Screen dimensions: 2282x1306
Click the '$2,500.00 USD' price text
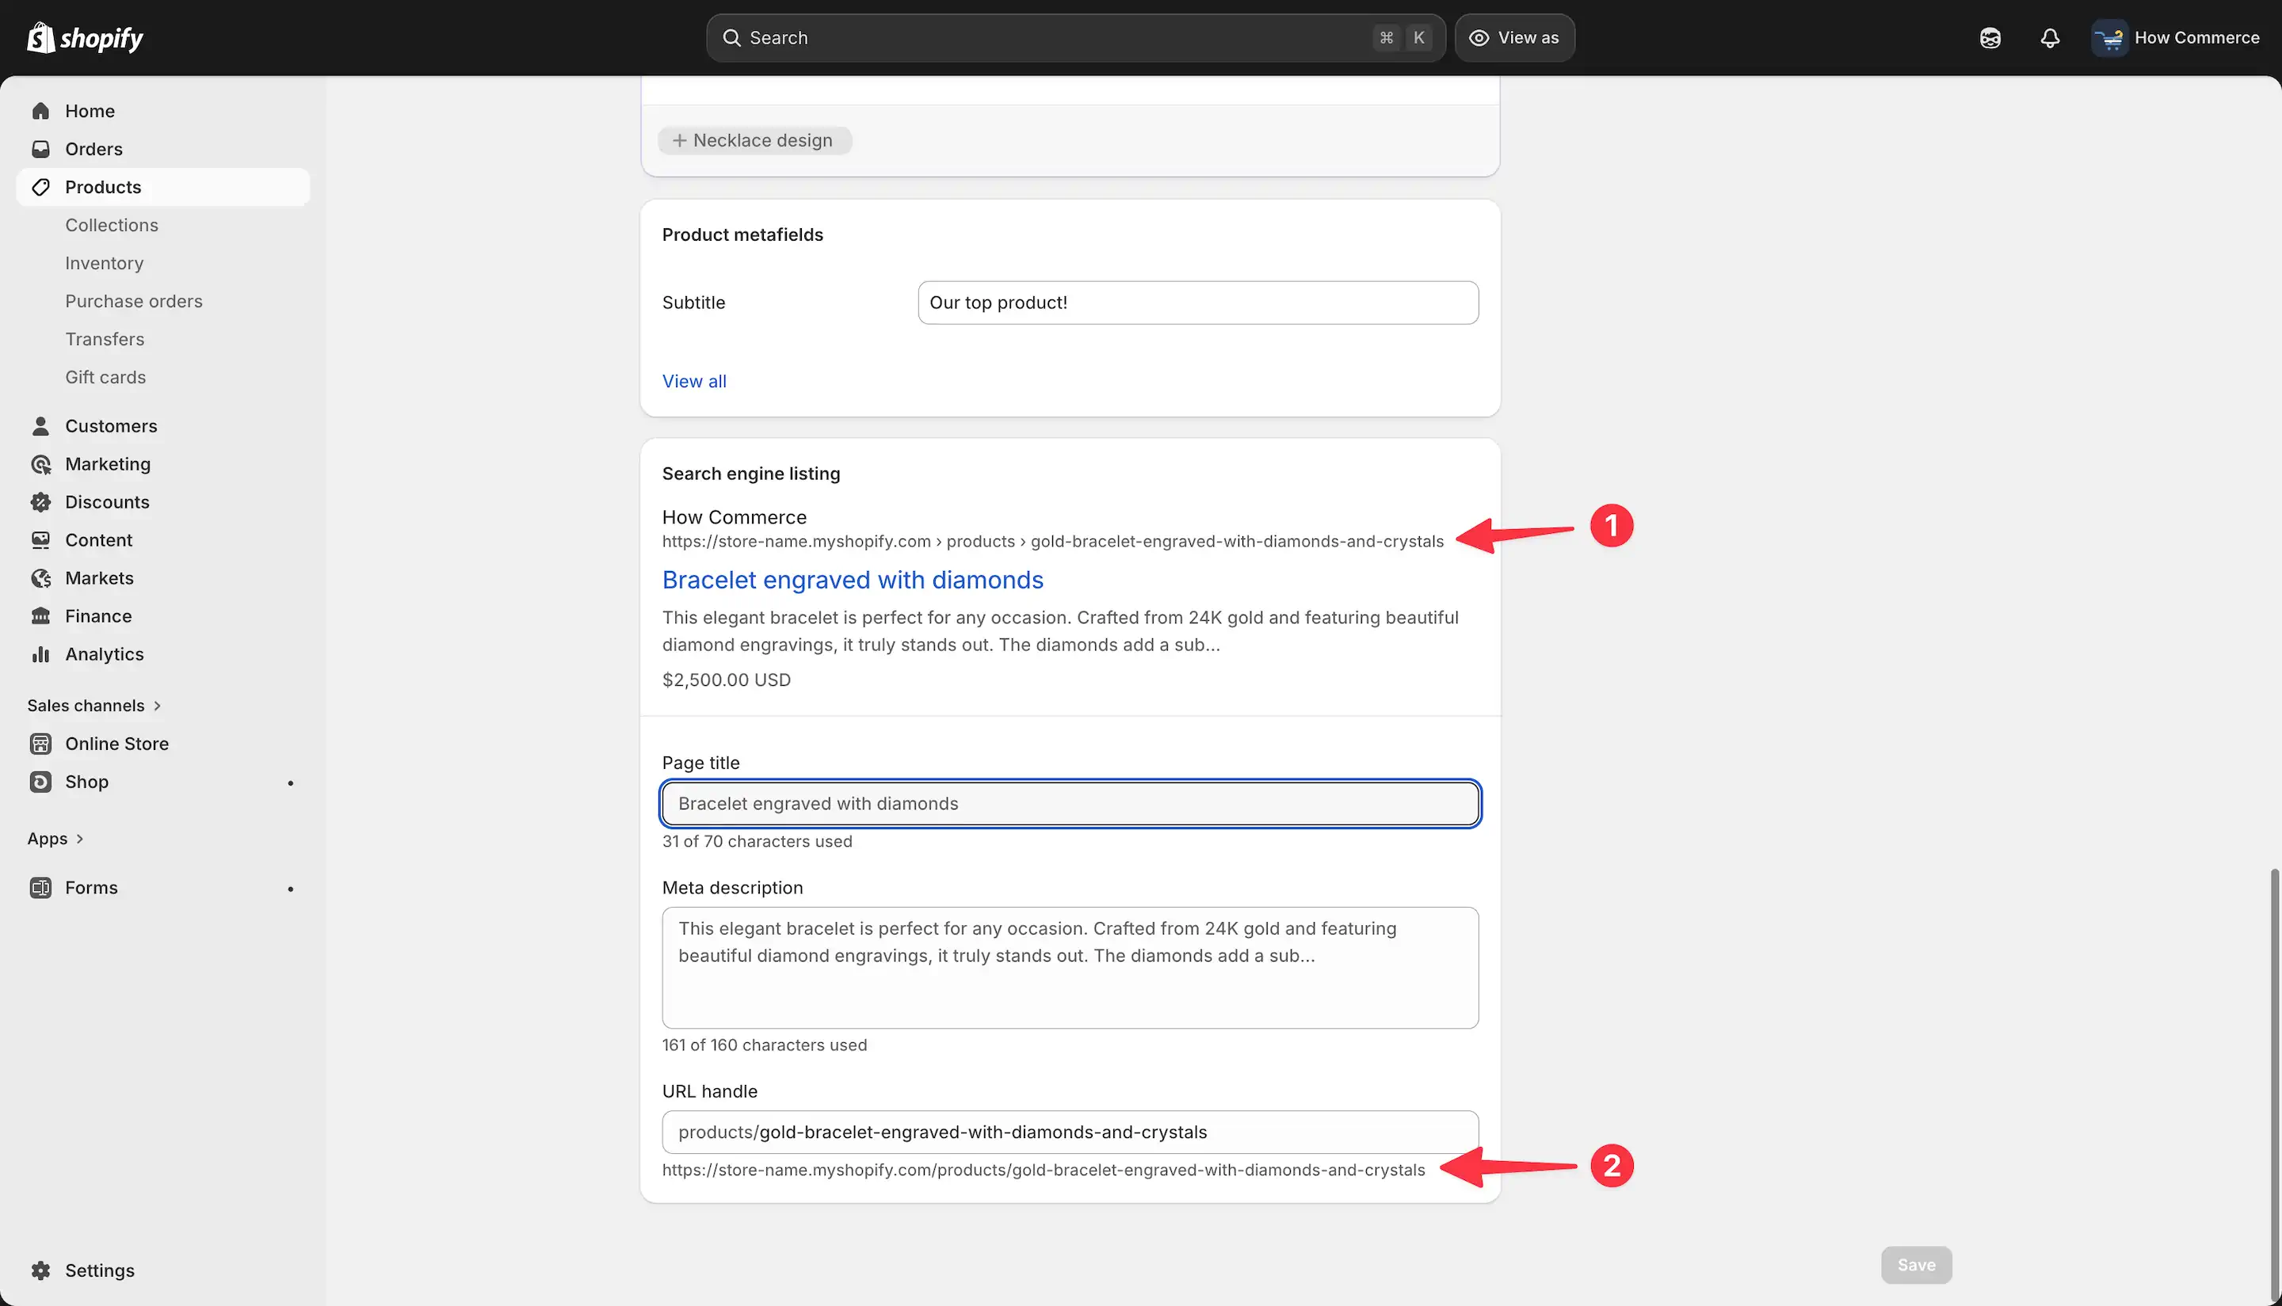[x=726, y=680]
